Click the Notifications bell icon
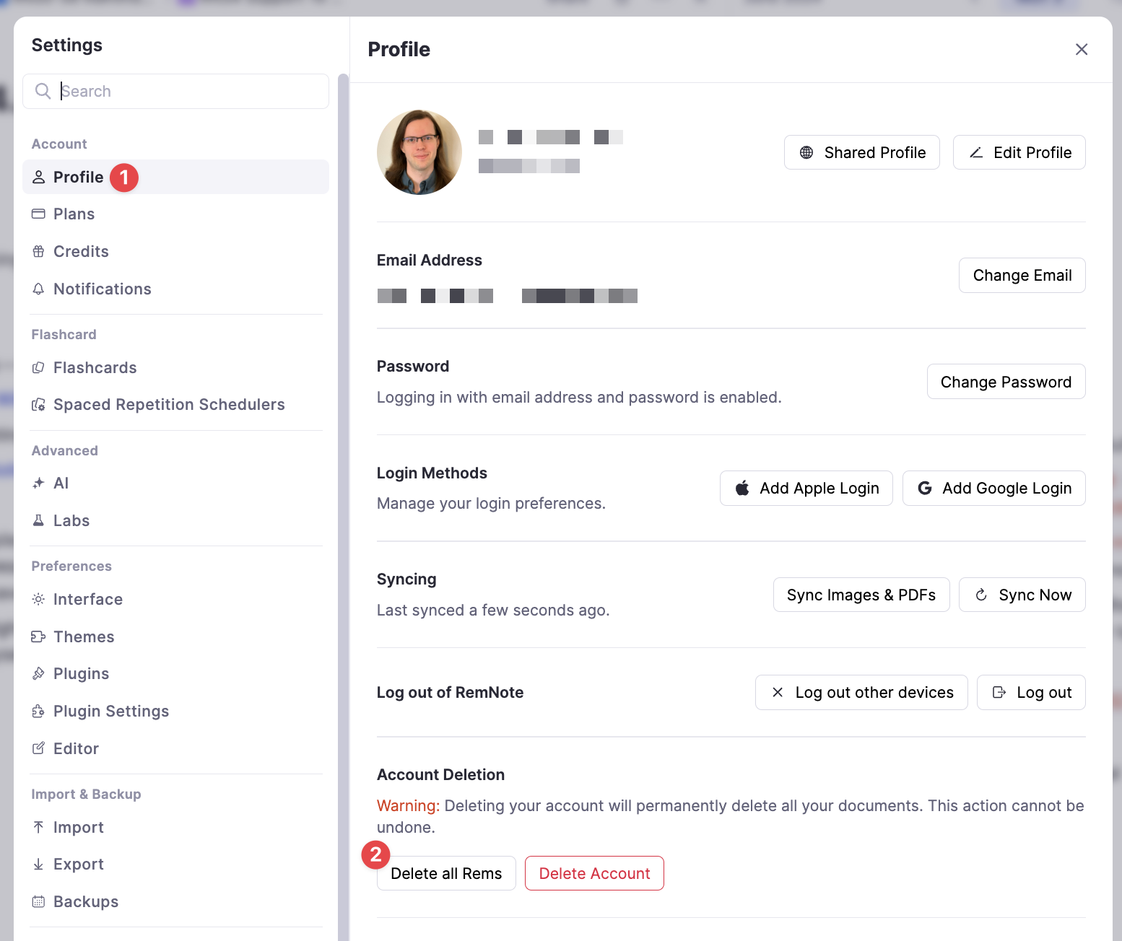Screen dimensions: 1122x941 (x=38, y=289)
